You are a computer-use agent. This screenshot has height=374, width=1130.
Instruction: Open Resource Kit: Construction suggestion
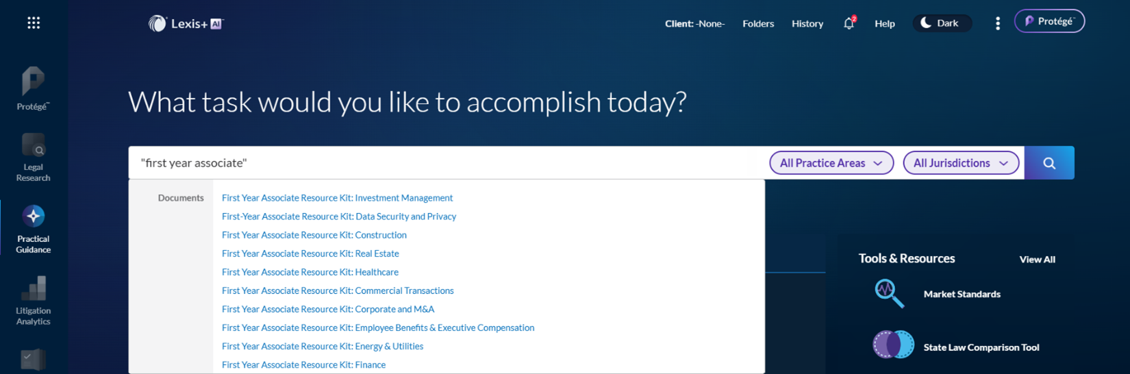click(314, 235)
